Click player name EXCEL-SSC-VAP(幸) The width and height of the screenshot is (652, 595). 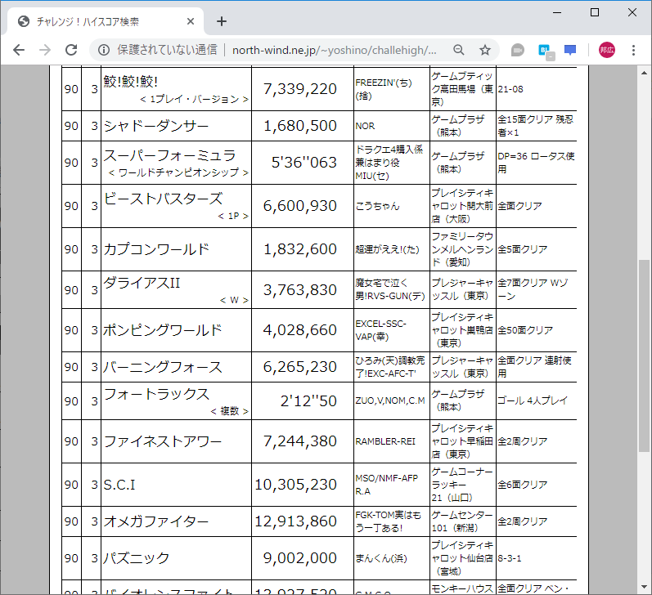pyautogui.click(x=381, y=330)
